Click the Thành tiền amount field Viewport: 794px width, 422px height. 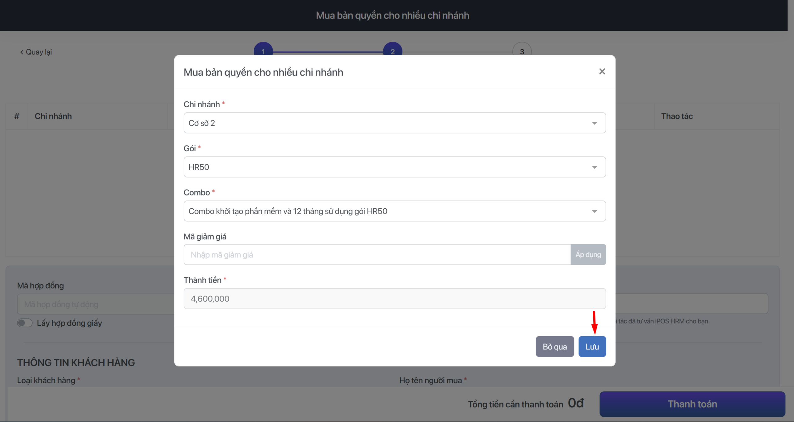394,299
